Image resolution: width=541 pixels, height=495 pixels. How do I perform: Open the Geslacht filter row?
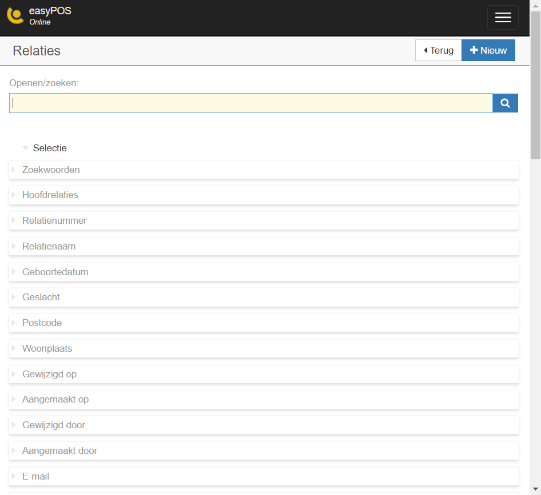coord(264,297)
